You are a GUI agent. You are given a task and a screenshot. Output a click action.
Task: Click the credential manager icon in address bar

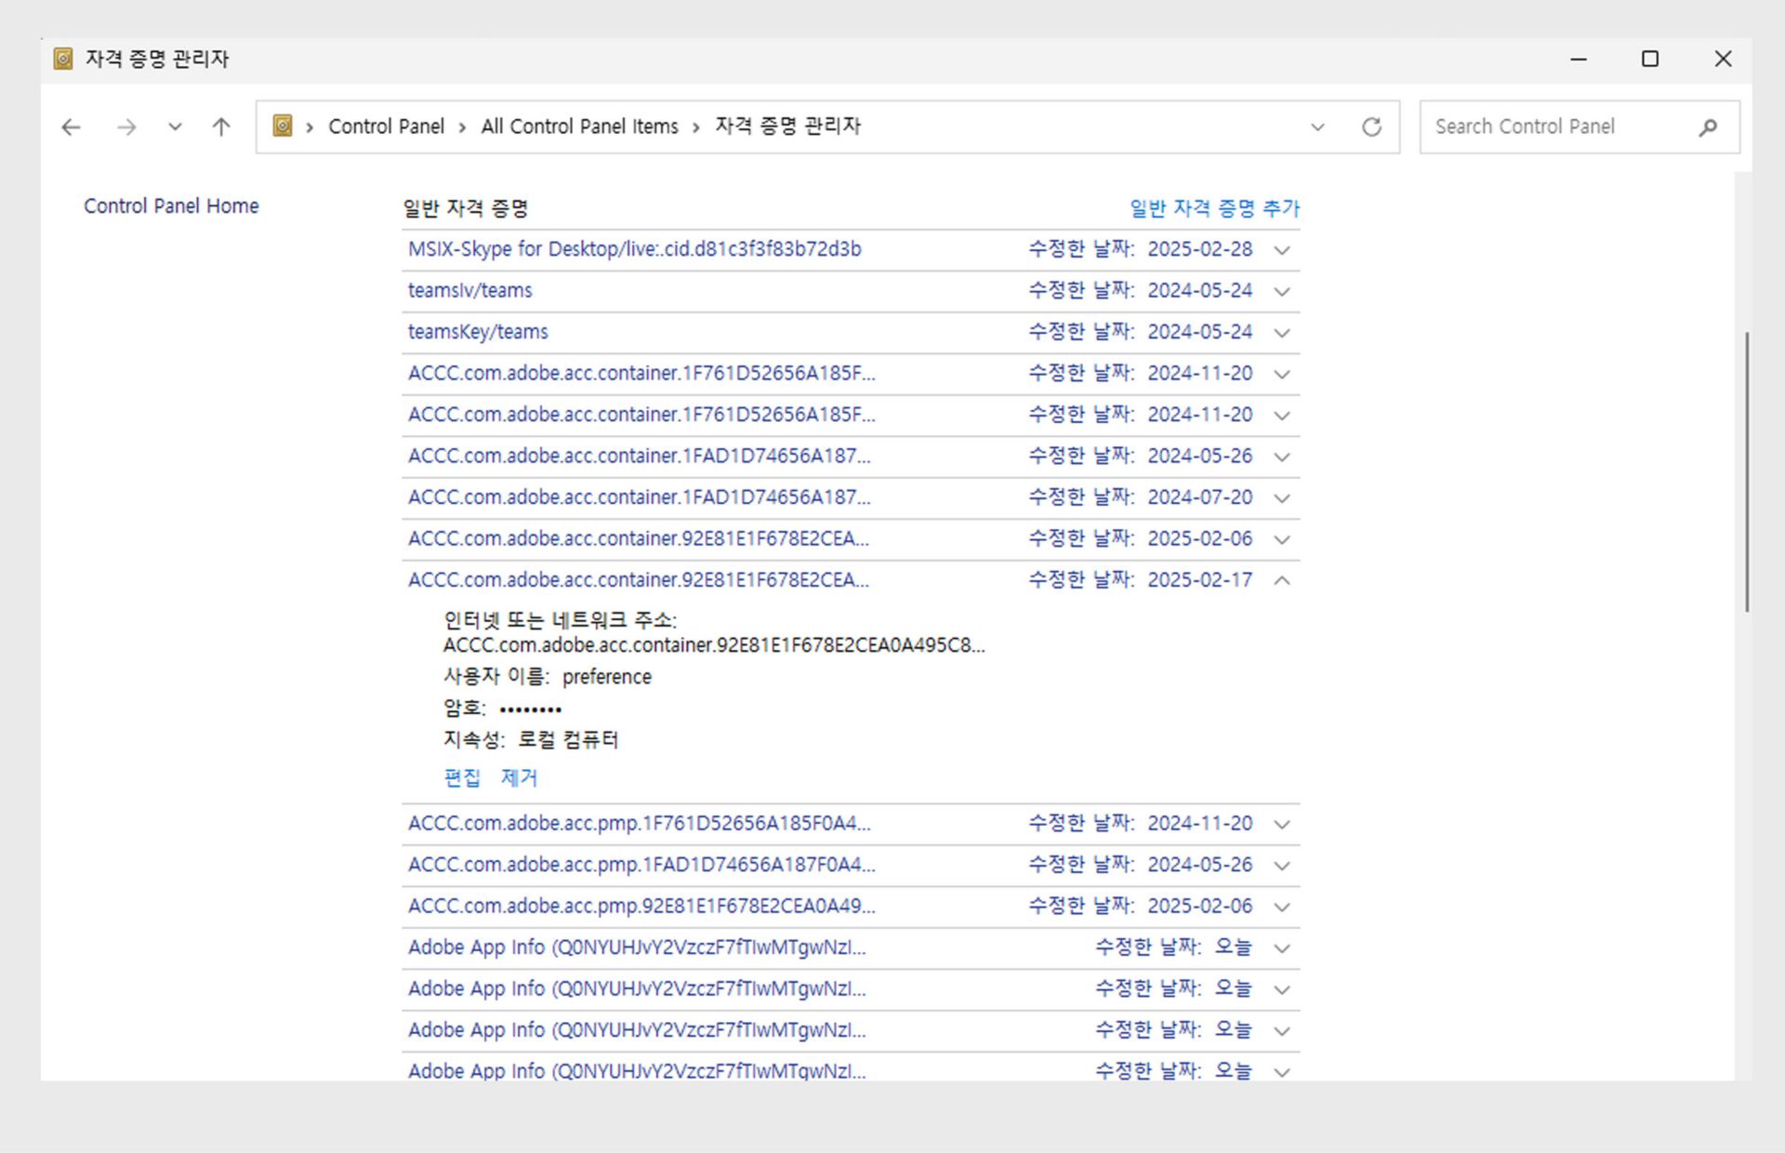(x=283, y=126)
